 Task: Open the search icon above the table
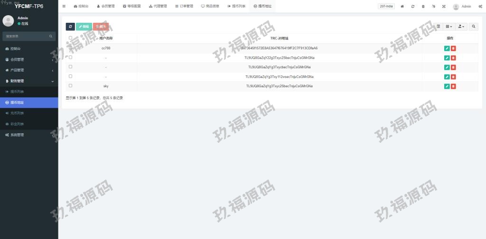point(474,27)
